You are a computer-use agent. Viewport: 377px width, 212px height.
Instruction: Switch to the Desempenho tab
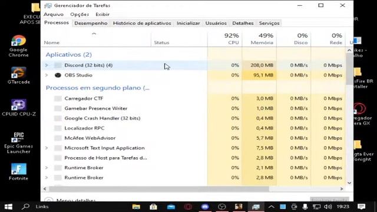[91, 23]
